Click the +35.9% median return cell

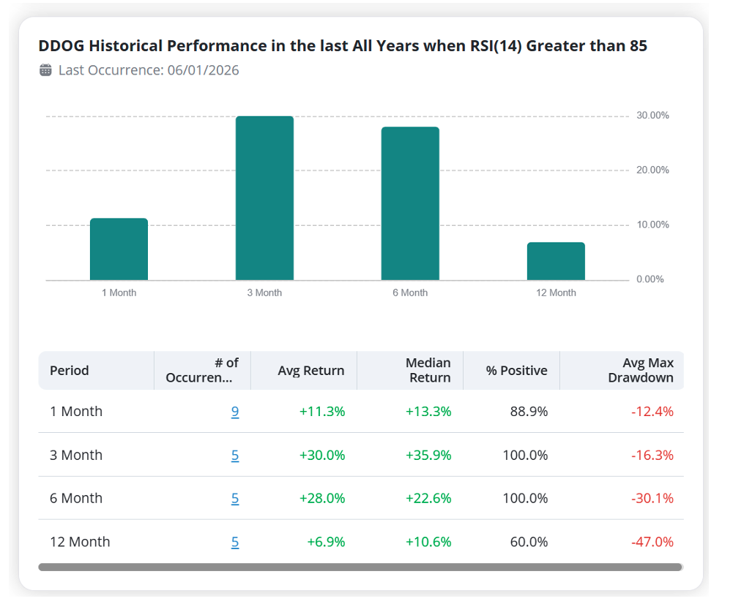click(428, 455)
